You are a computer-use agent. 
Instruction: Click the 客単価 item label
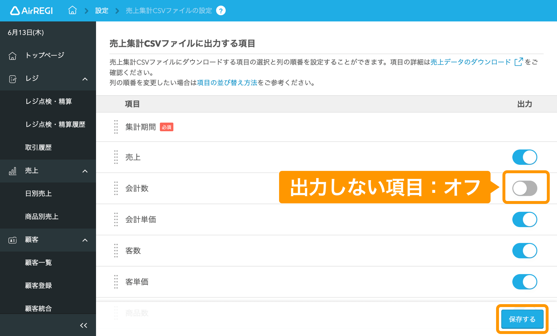pos(137,282)
